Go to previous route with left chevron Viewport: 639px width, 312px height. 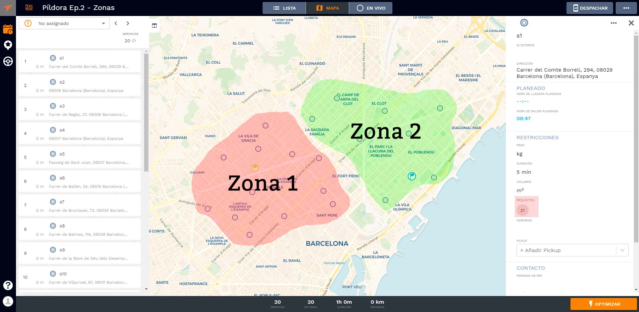(116, 23)
